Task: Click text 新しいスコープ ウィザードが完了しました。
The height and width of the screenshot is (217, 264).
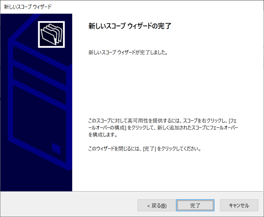Action: [128, 52]
